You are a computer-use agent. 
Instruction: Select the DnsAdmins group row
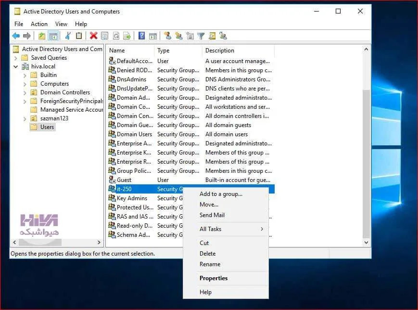[x=191, y=79]
